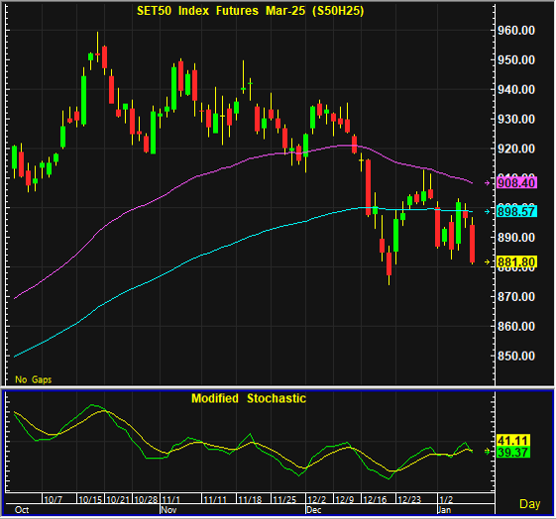Select the 10/15 date marker
This screenshot has height=519, width=556.
click(90, 499)
